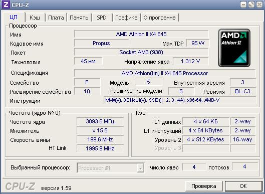
Task: Click the core frequency value 3093.6 МГц
Action: point(100,121)
